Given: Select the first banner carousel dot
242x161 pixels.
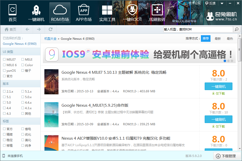Looking at the screenshot, I should pyautogui.click(x=225, y=61).
